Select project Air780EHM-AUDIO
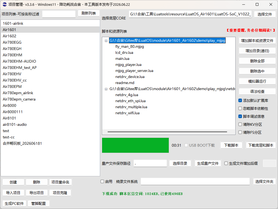The width and height of the screenshot is (278, 209). click(50, 61)
